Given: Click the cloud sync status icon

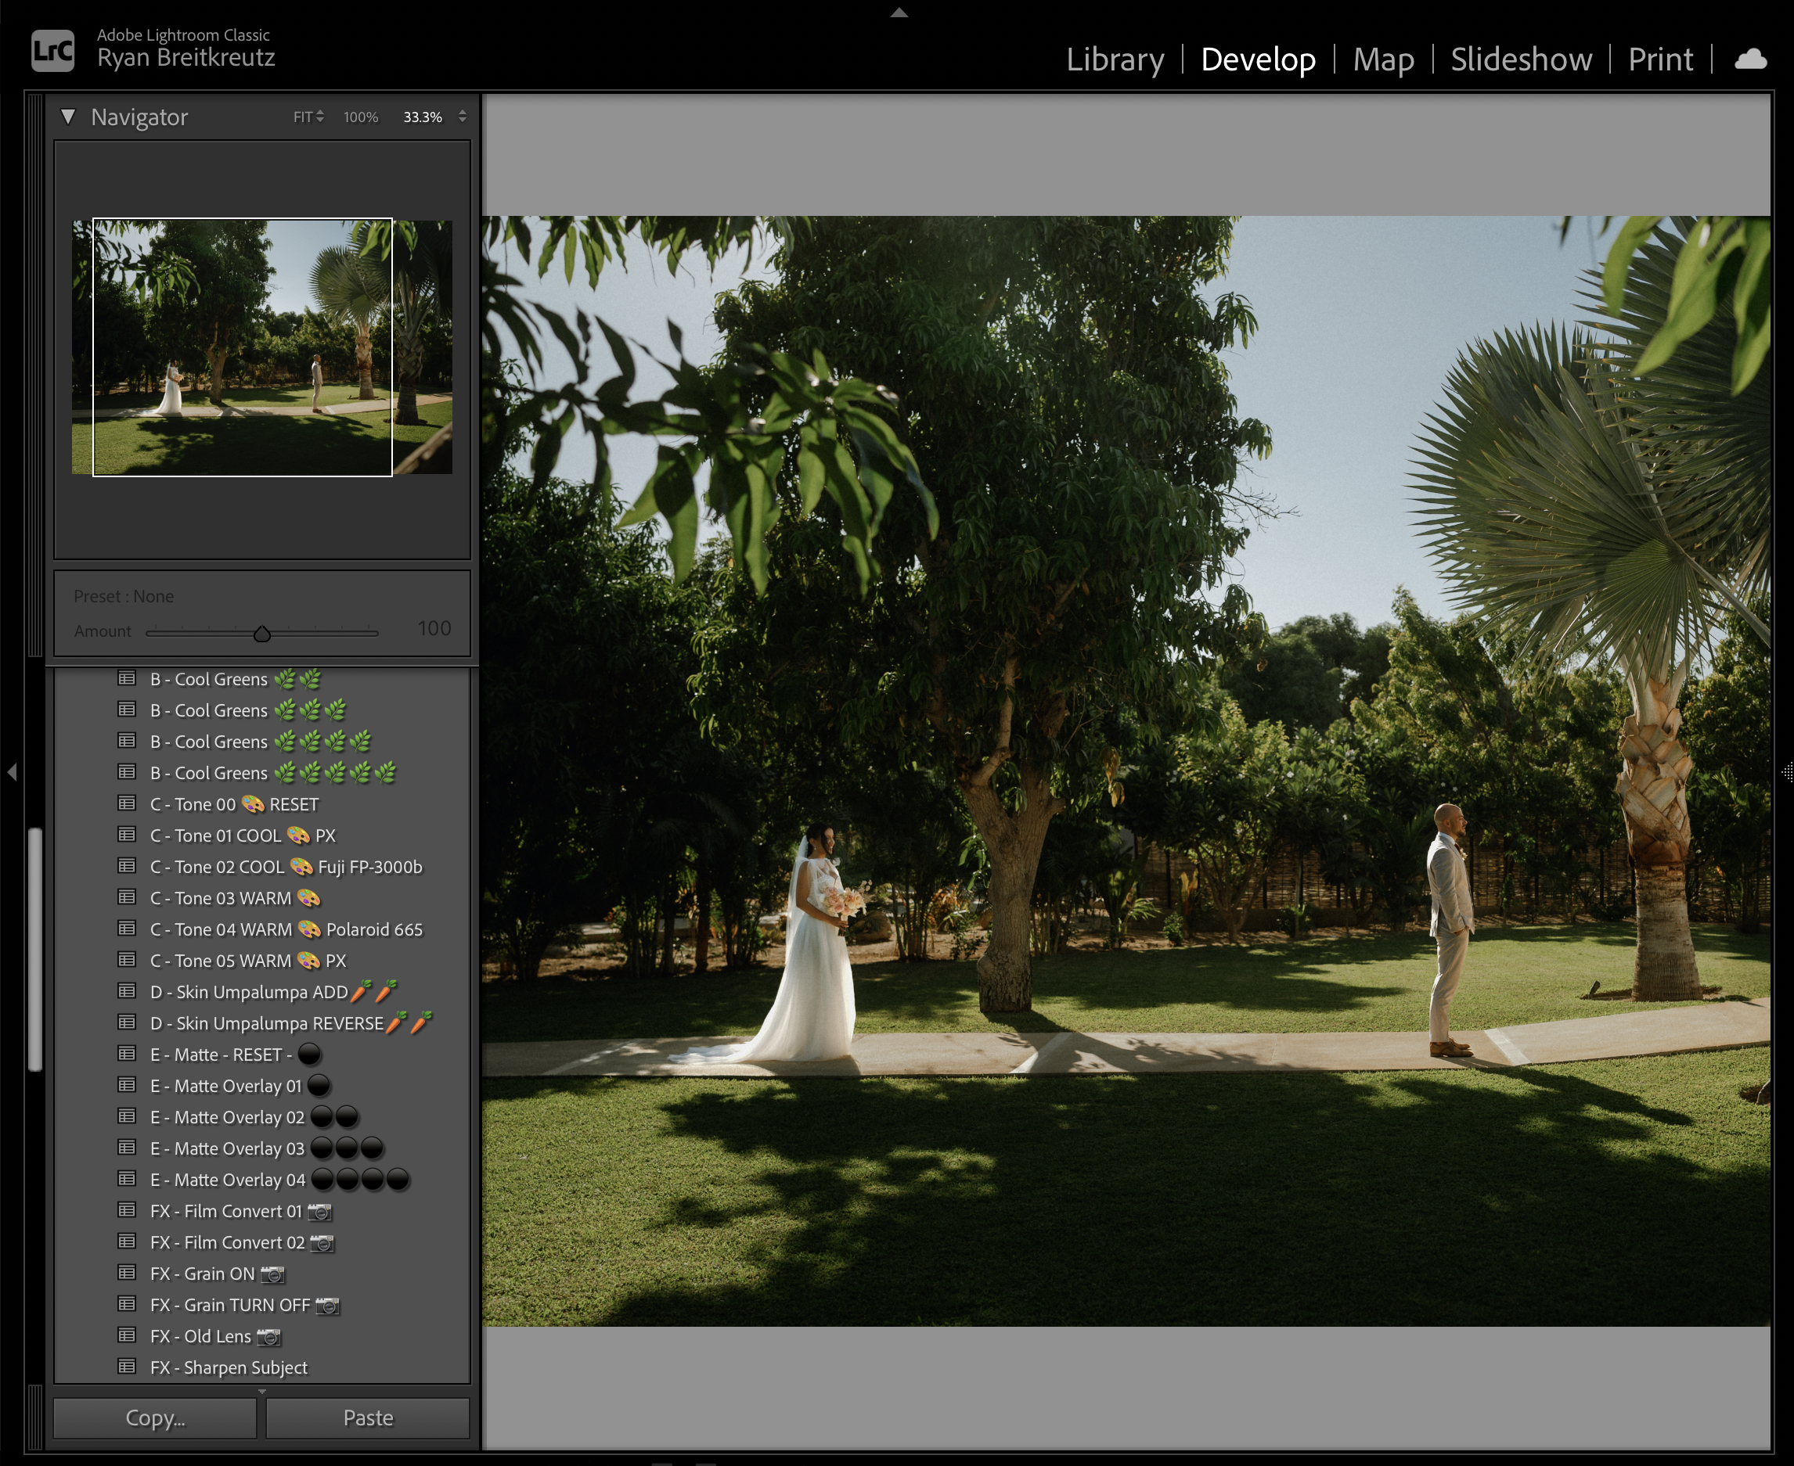Looking at the screenshot, I should 1750,59.
